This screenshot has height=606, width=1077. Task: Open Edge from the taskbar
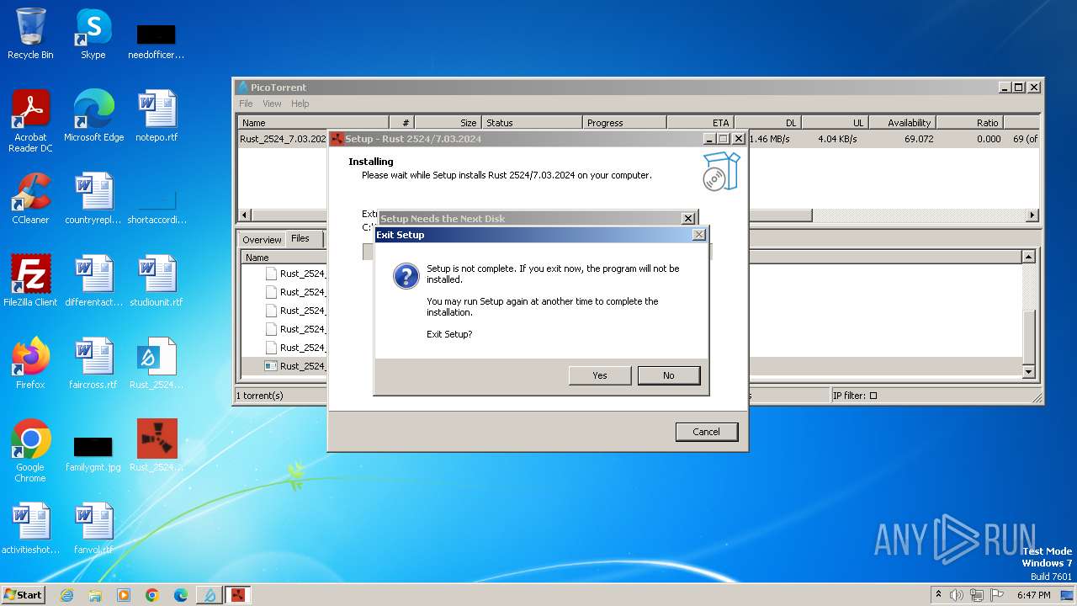tap(181, 595)
